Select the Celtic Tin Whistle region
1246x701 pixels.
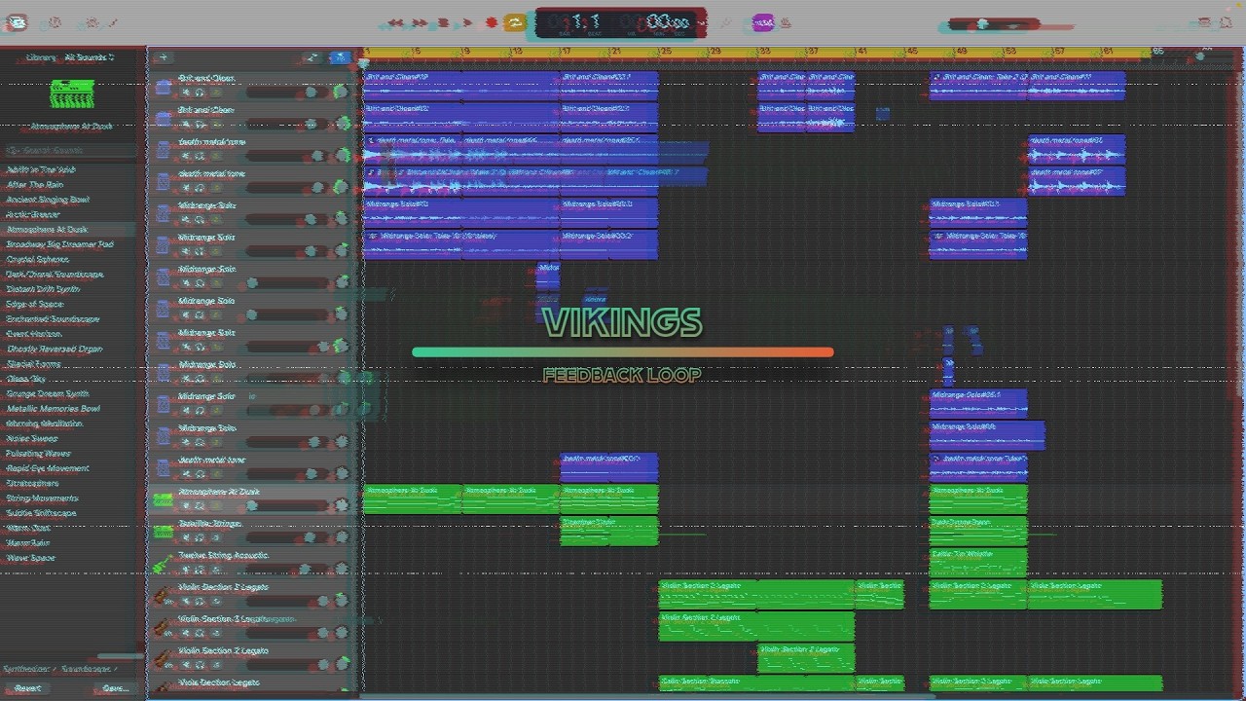(978, 563)
